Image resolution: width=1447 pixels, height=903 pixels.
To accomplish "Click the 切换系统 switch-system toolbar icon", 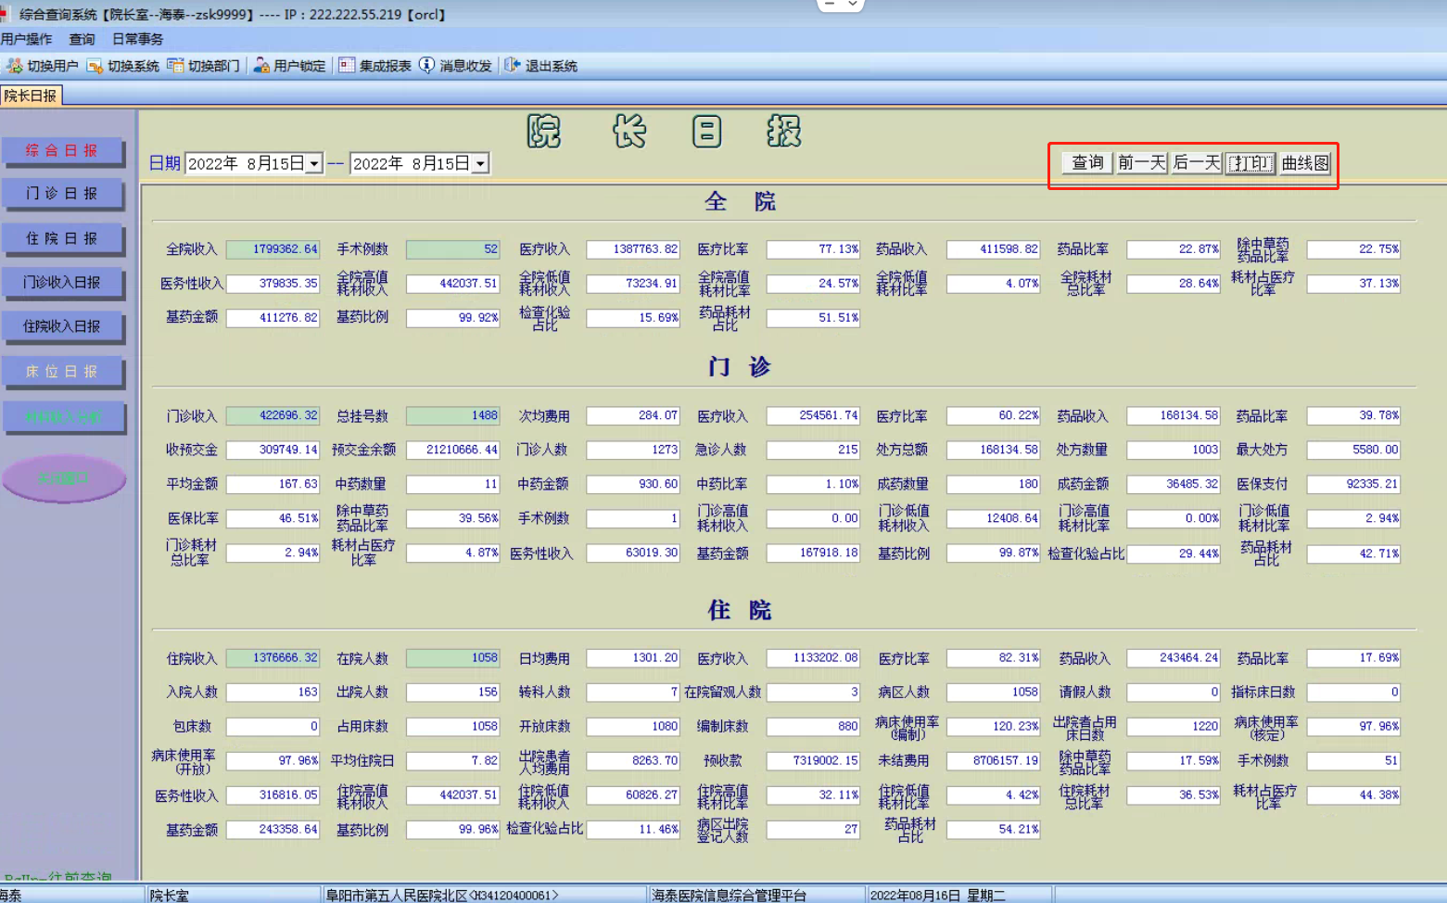I will click(95, 66).
